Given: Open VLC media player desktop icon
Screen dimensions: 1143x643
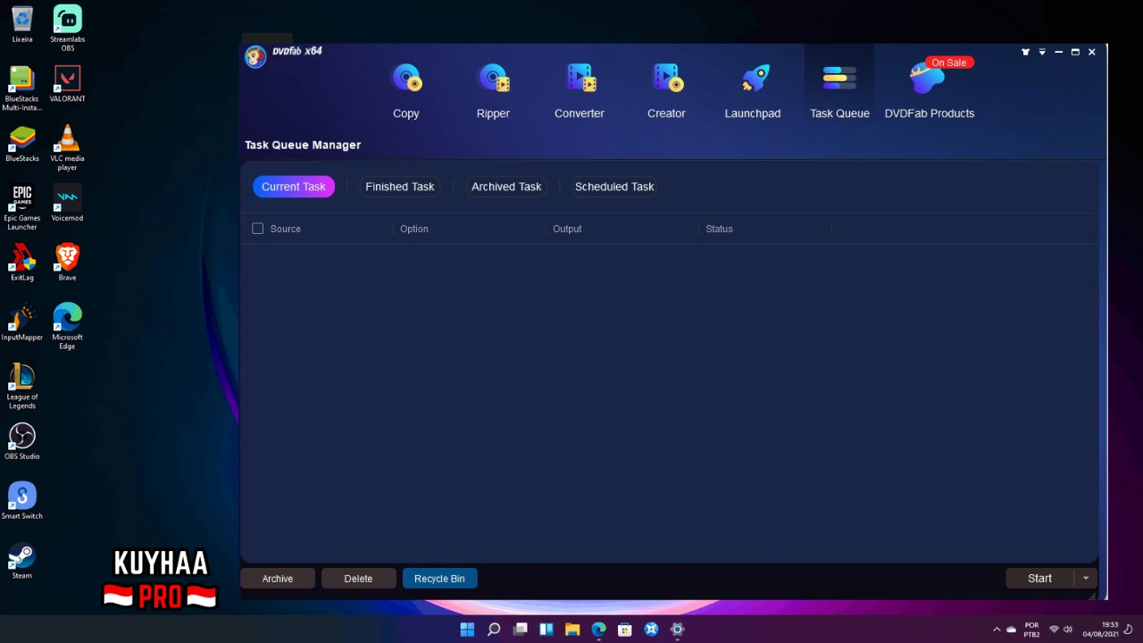Looking at the screenshot, I should (68, 148).
